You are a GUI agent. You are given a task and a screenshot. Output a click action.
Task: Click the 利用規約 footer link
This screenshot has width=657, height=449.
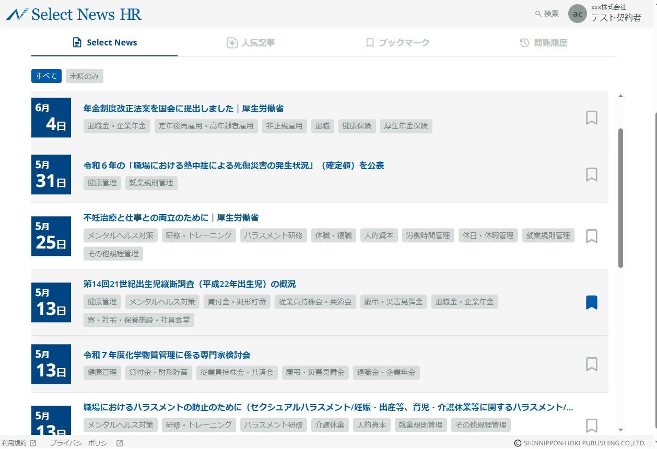pyautogui.click(x=19, y=443)
